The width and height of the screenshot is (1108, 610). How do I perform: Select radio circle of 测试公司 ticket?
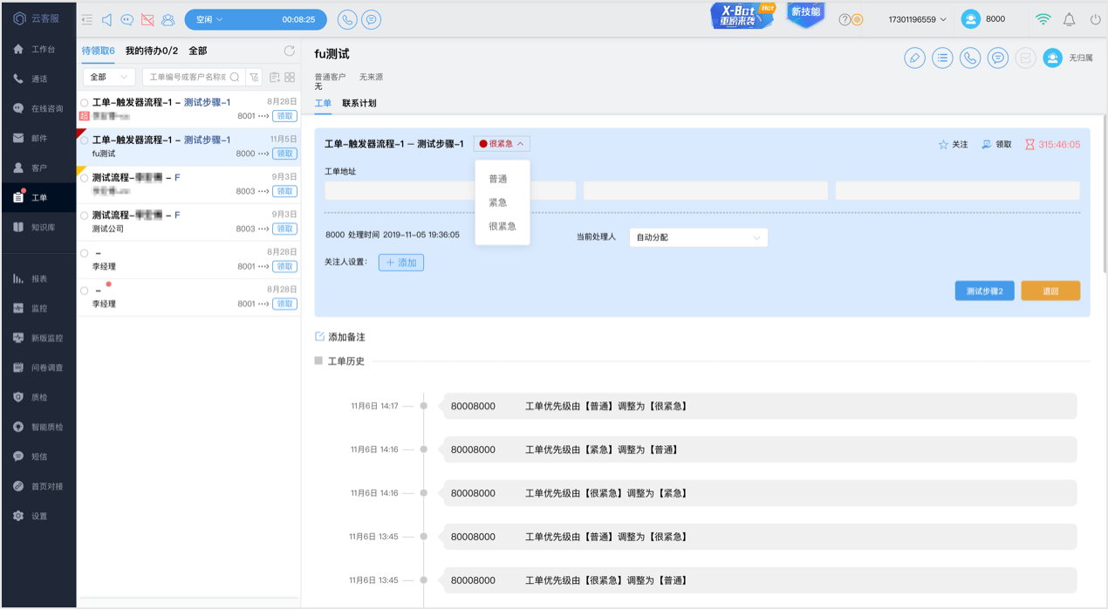coord(85,216)
